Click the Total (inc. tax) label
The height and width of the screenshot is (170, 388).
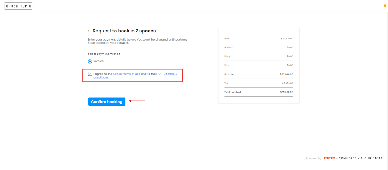tap(232, 92)
